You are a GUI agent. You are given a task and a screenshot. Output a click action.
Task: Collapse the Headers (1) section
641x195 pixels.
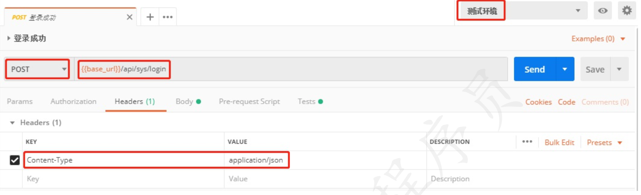point(12,123)
